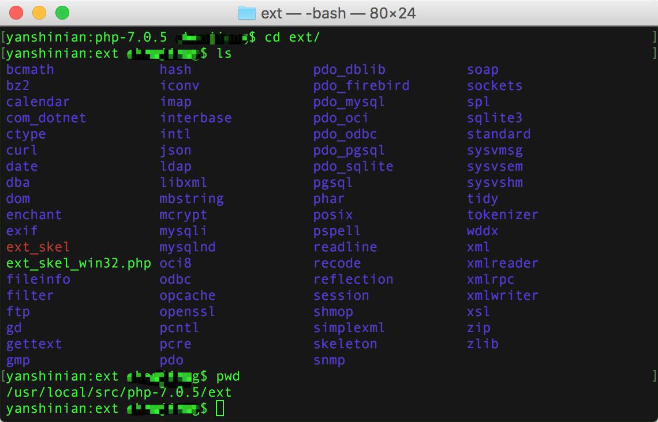Click the 'interbase' directory name
This screenshot has width=658, height=422.
tap(196, 118)
